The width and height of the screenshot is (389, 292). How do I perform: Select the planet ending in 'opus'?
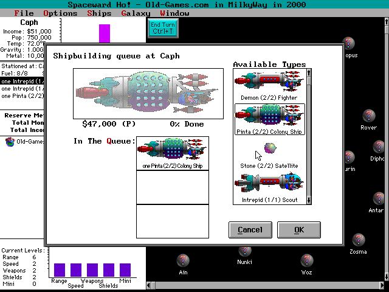click(x=348, y=43)
